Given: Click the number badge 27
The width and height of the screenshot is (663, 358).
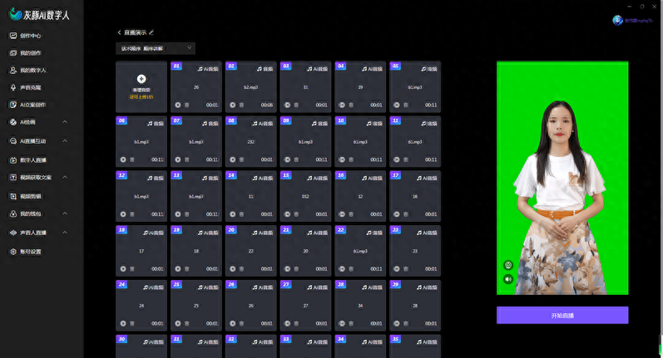Looking at the screenshot, I should pos(286,285).
